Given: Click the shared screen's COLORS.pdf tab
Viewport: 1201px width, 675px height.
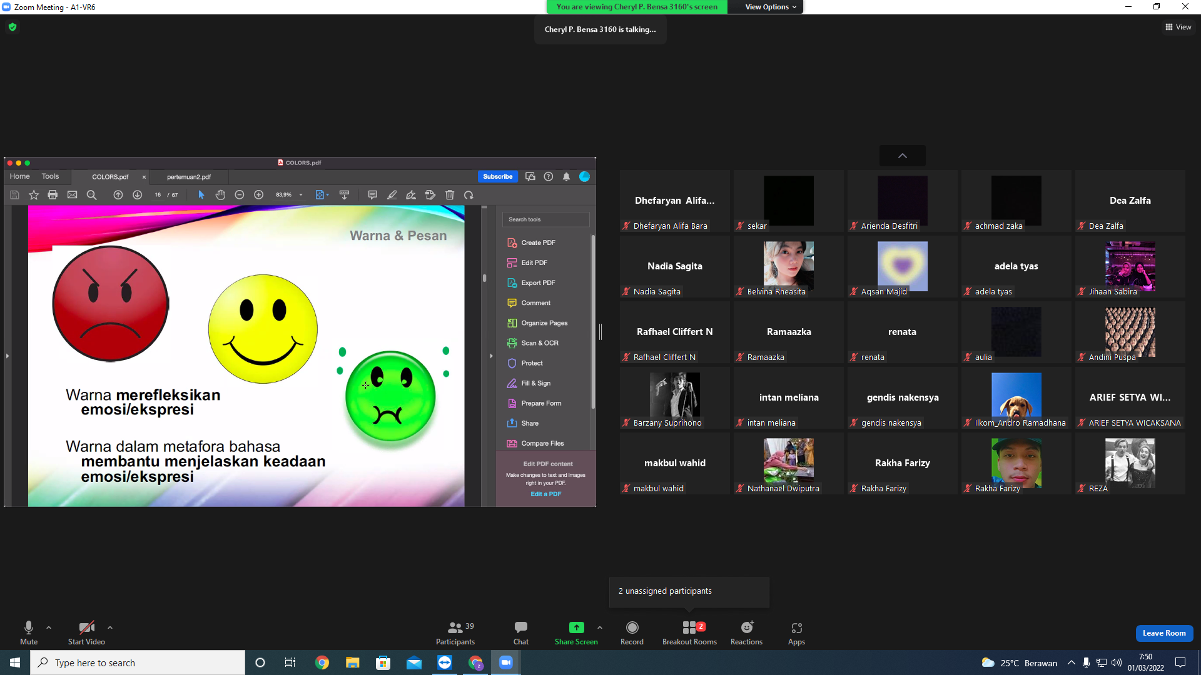Looking at the screenshot, I should (110, 177).
